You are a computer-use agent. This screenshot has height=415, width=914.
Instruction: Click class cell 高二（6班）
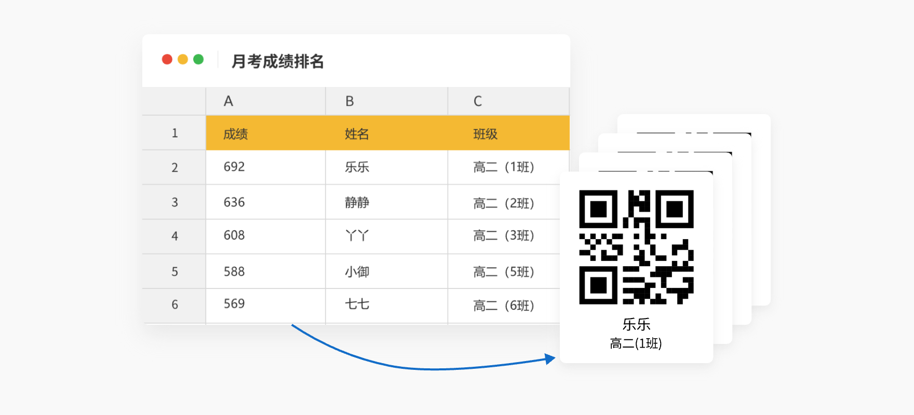(504, 305)
